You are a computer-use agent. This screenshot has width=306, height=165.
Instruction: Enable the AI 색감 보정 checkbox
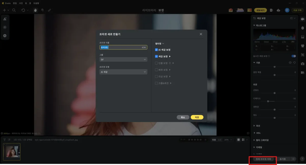156,50
